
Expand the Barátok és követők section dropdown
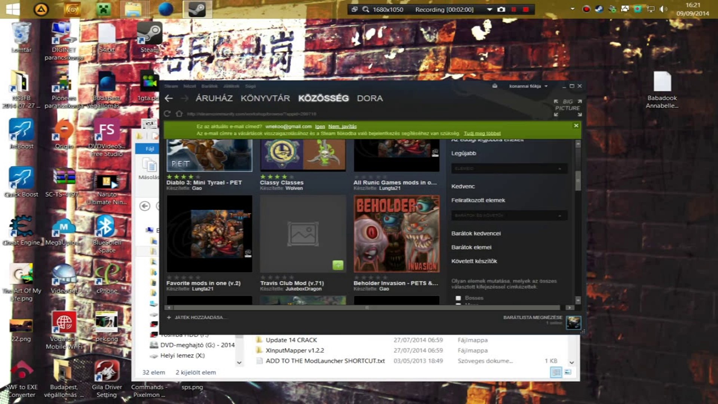[509, 215]
